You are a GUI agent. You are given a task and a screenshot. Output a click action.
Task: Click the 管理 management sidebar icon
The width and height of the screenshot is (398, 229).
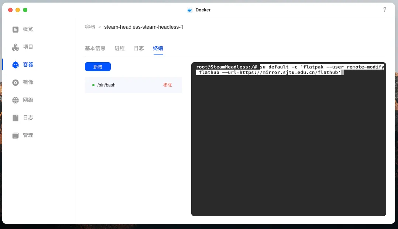(x=15, y=135)
